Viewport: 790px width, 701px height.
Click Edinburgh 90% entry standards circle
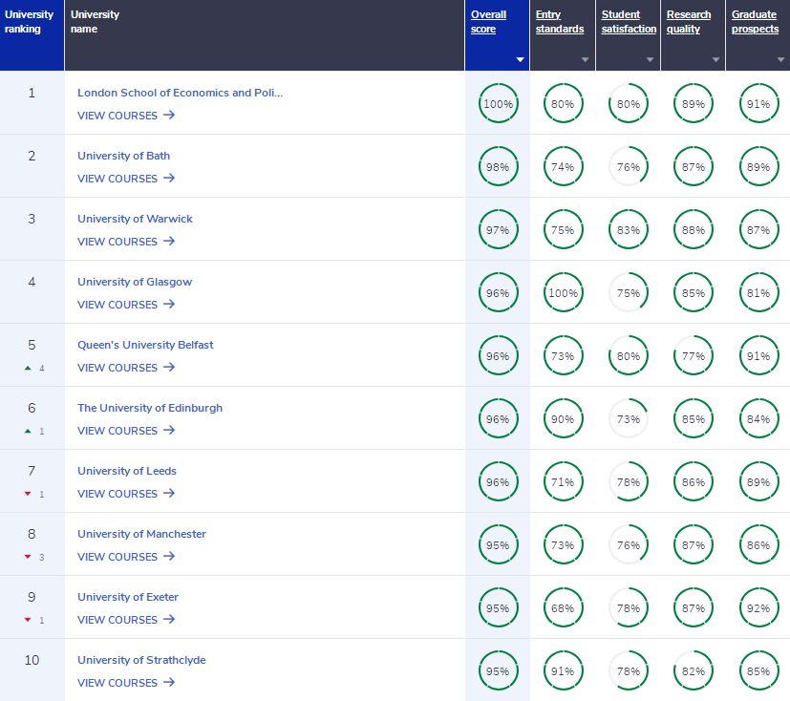point(563,418)
